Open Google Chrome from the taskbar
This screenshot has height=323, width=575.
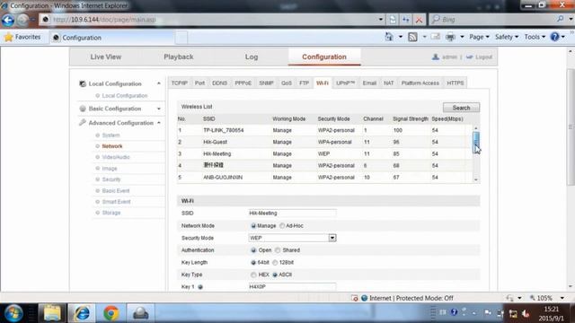[x=111, y=313]
